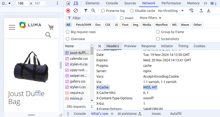
Task: Filter requests by Media
Action: (x=147, y=25)
